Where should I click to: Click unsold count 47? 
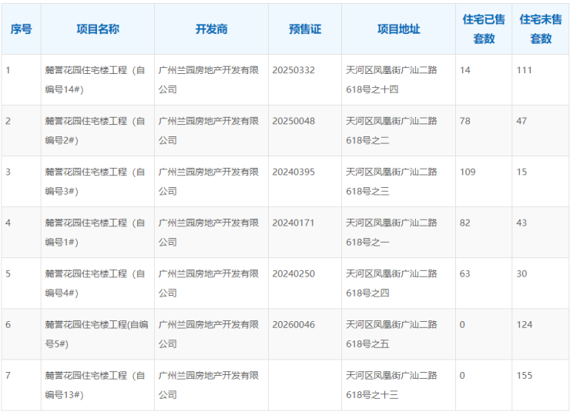click(521, 121)
